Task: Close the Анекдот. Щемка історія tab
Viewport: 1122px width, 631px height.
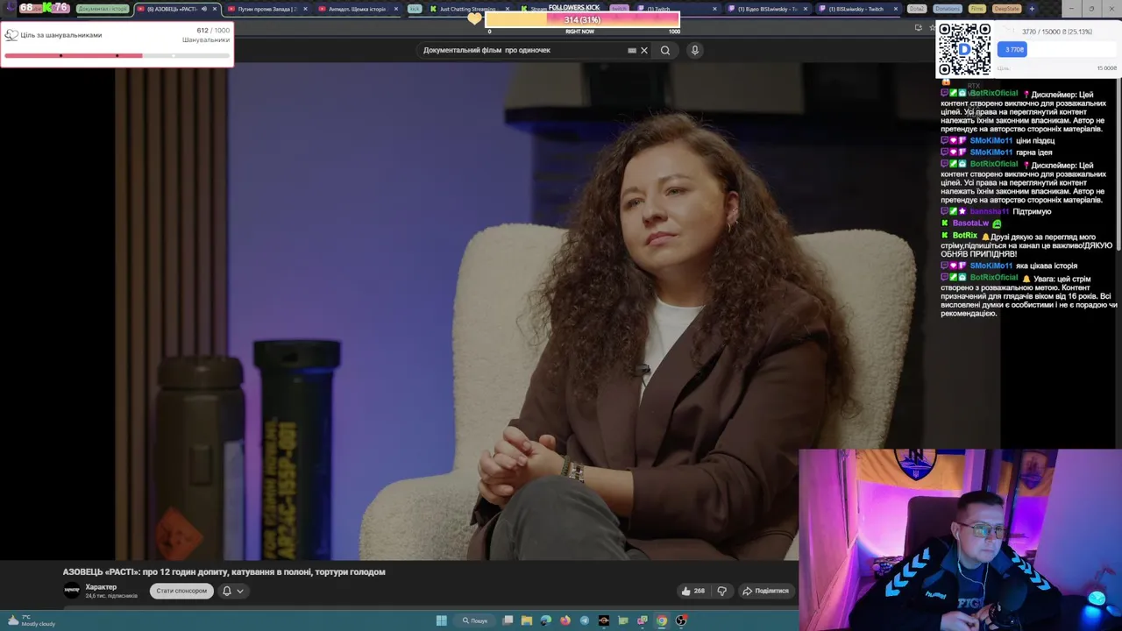Action: click(396, 9)
